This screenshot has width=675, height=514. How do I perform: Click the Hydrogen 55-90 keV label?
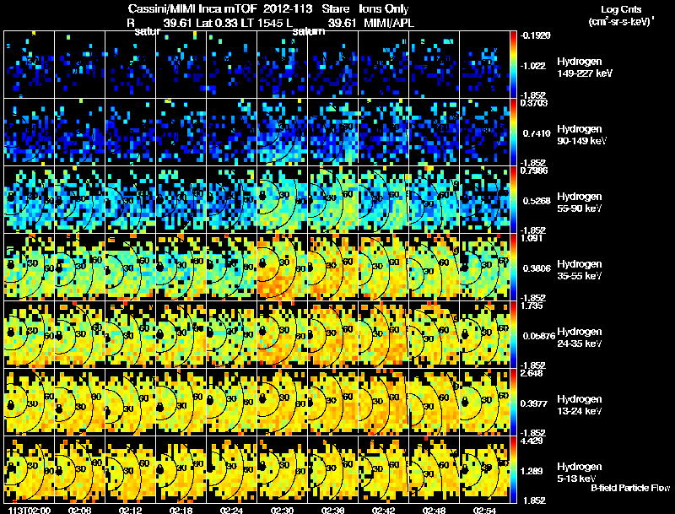[579, 203]
